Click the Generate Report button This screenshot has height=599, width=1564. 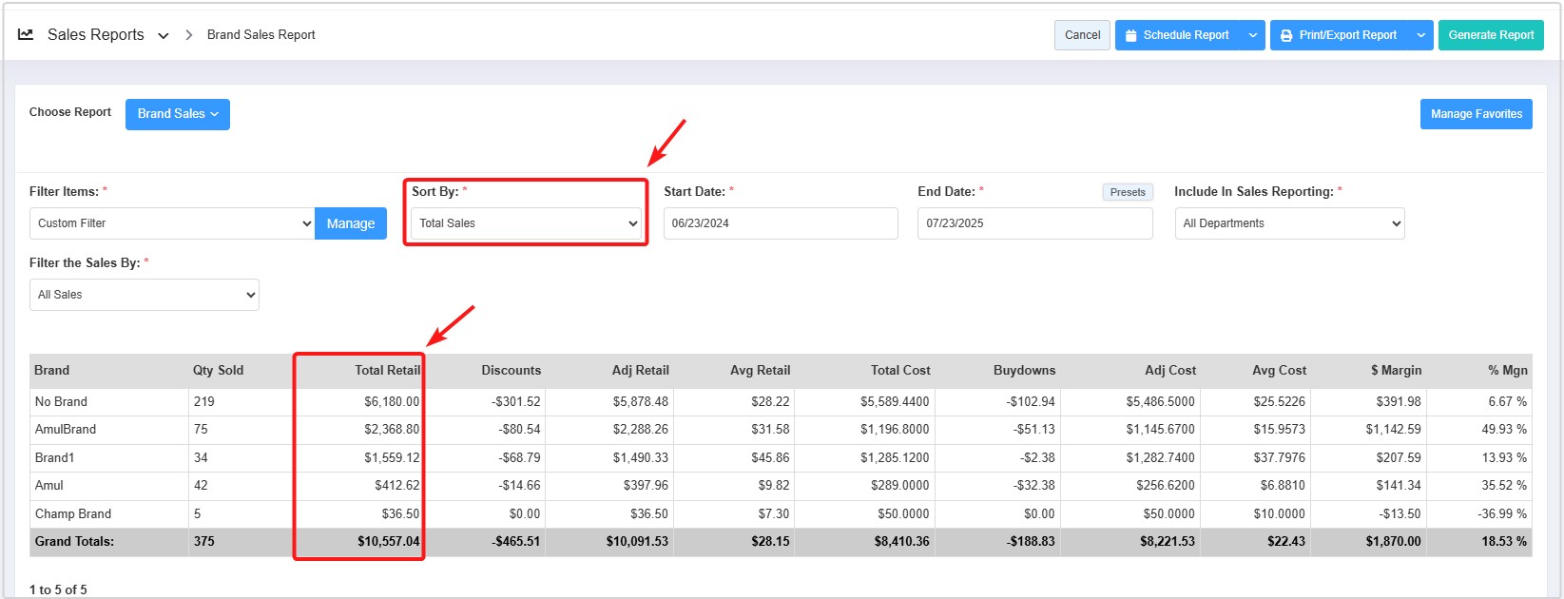click(x=1490, y=35)
